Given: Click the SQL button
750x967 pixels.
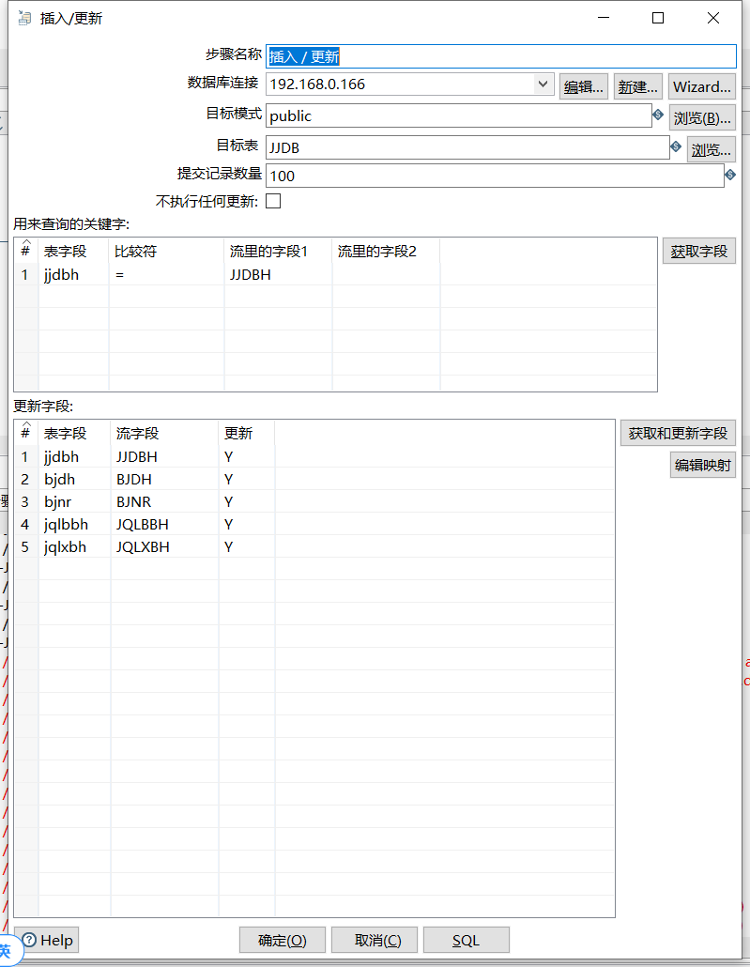Looking at the screenshot, I should [467, 940].
